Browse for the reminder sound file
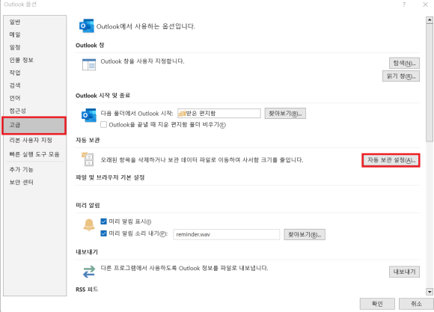 [305, 235]
